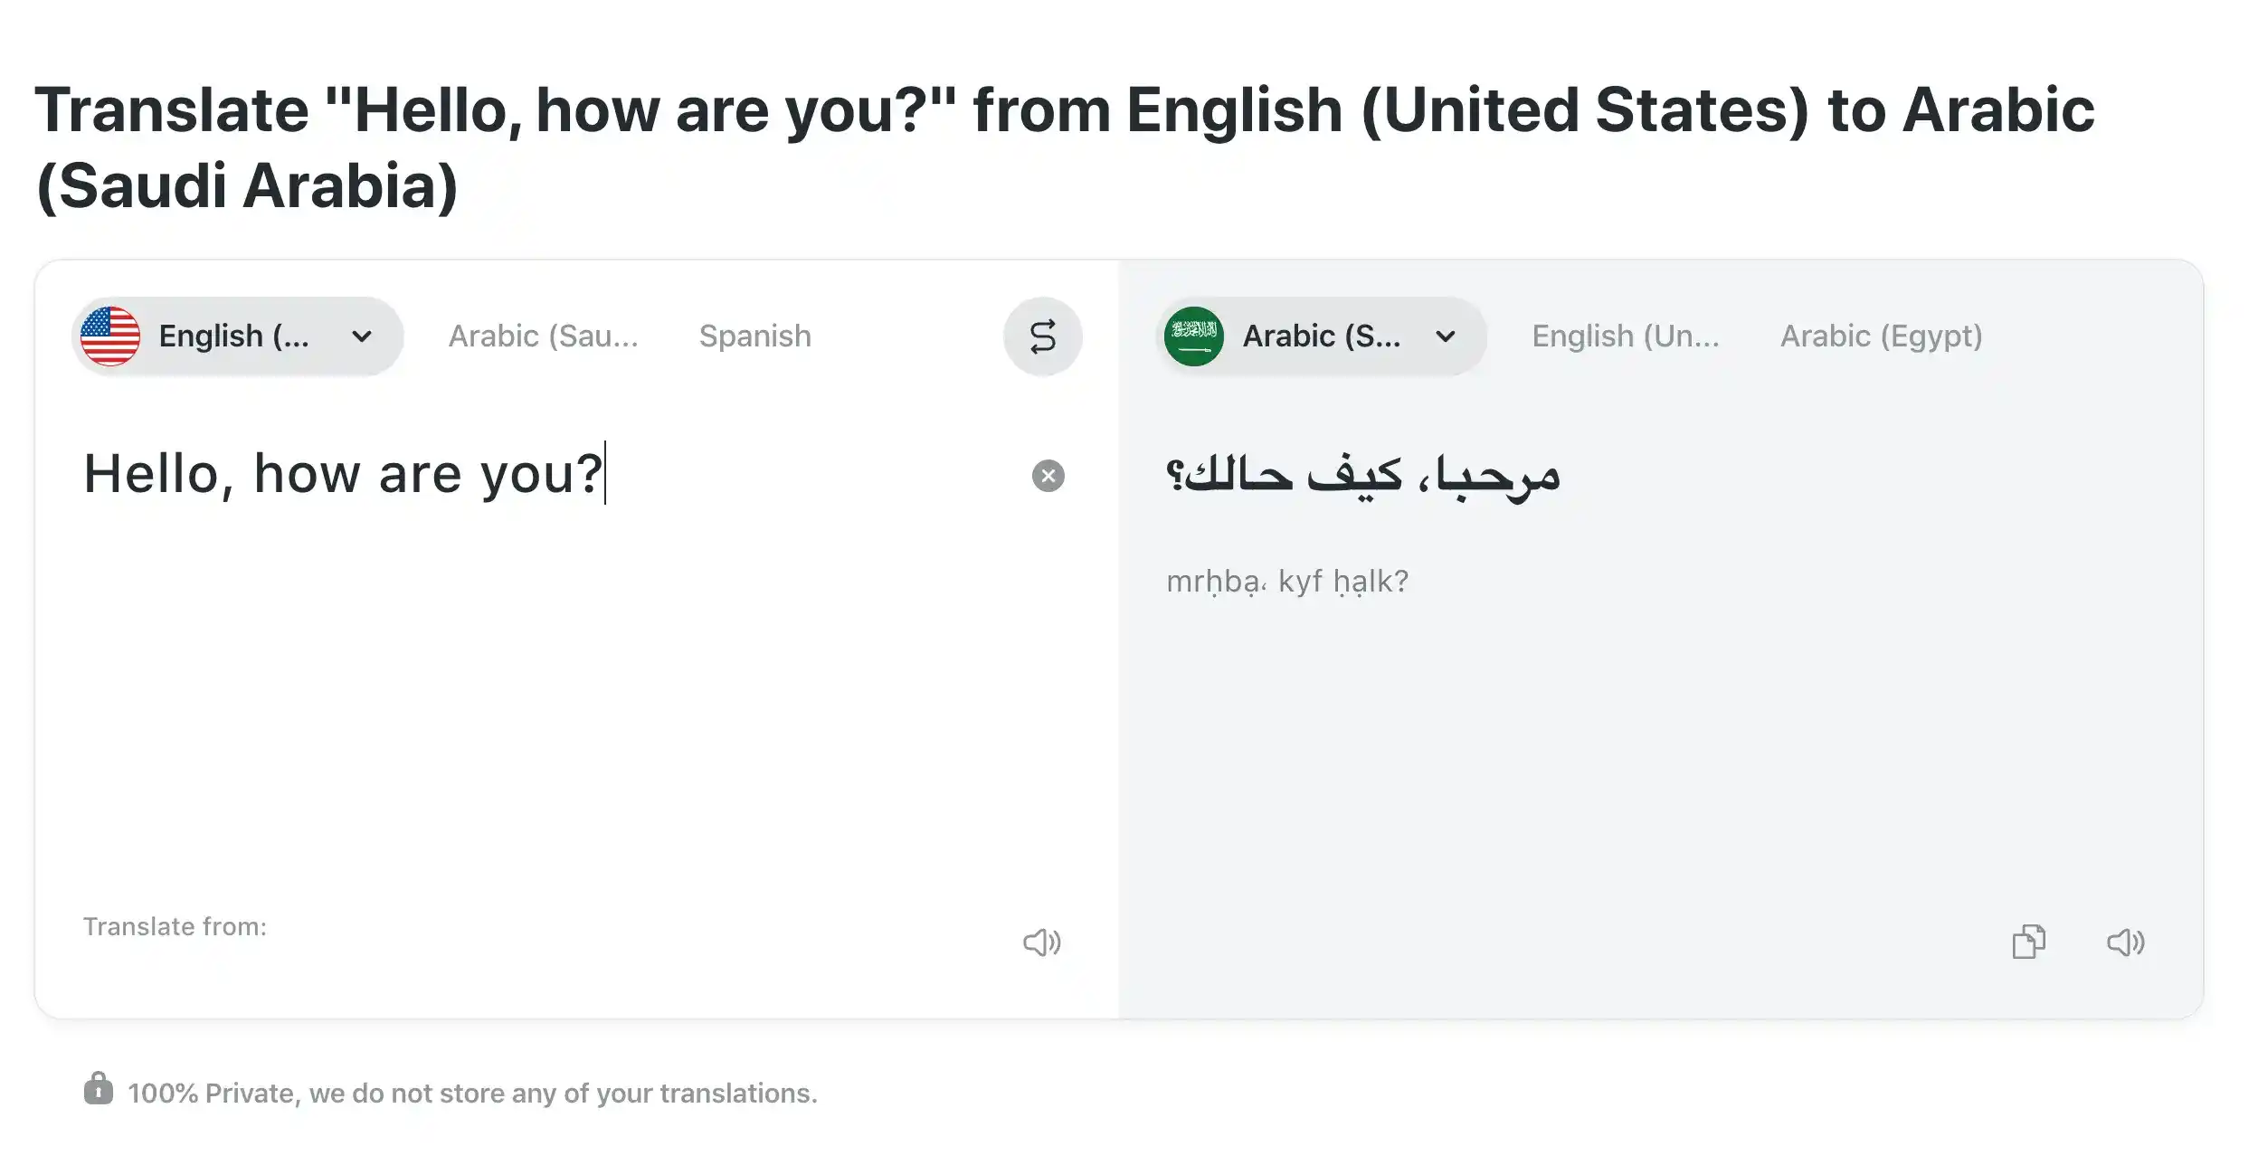The image size is (2258, 1165).
Task: Expand the English (United States) chevron
Action: (x=361, y=336)
